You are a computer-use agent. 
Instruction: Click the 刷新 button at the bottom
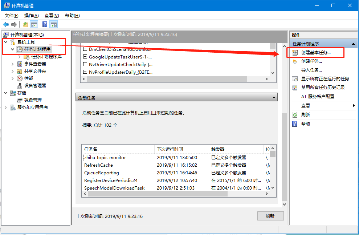pos(270,216)
